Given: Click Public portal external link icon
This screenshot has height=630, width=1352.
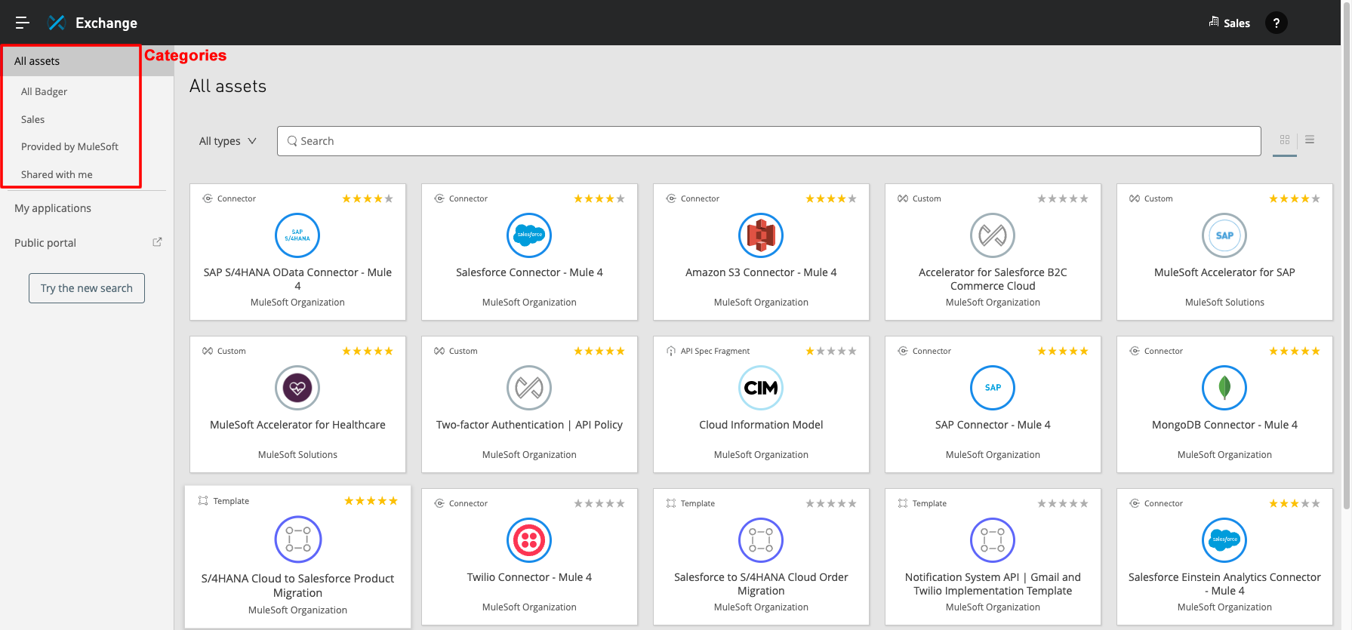Looking at the screenshot, I should (x=157, y=242).
